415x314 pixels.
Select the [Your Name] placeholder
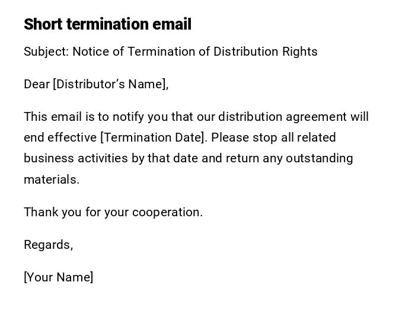[x=59, y=277]
